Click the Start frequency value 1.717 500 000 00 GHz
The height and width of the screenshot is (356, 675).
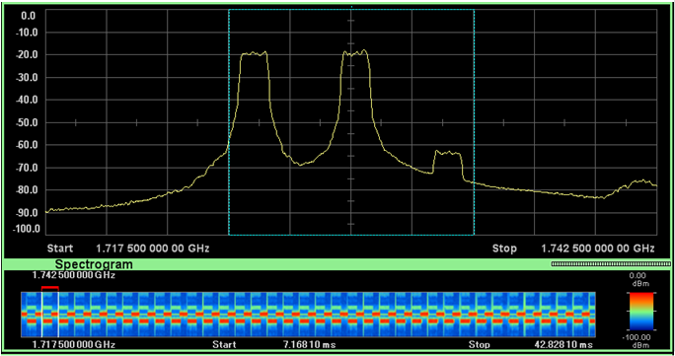click(153, 249)
